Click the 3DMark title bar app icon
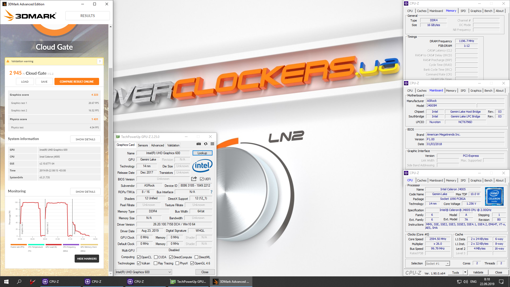The height and width of the screenshot is (287, 510). 4,4
